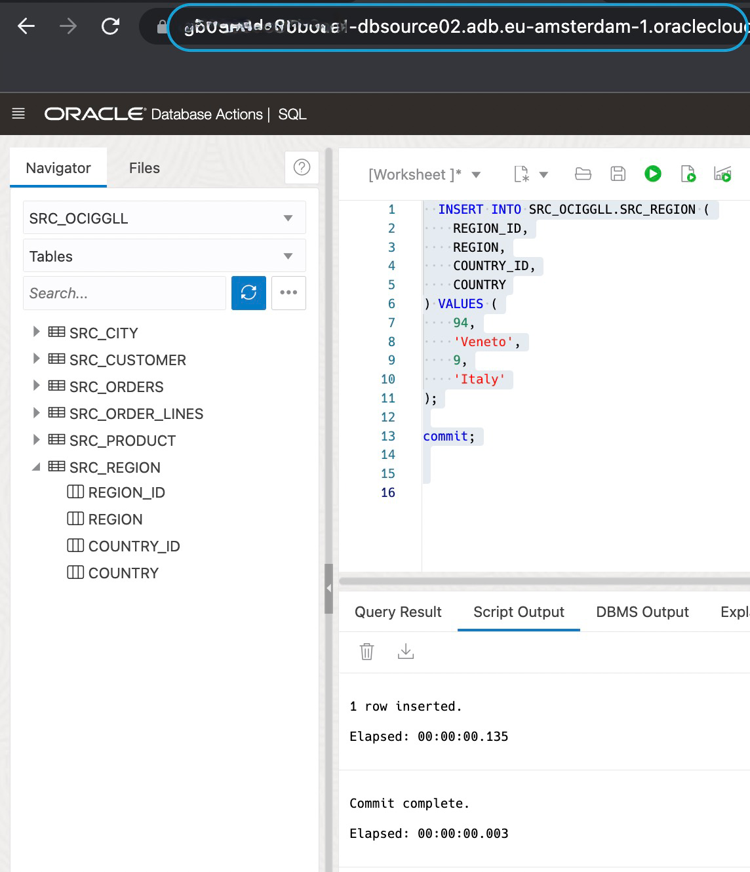This screenshot has width=750, height=872.
Task: Click the COUNTRY column icon
Action: click(75, 572)
